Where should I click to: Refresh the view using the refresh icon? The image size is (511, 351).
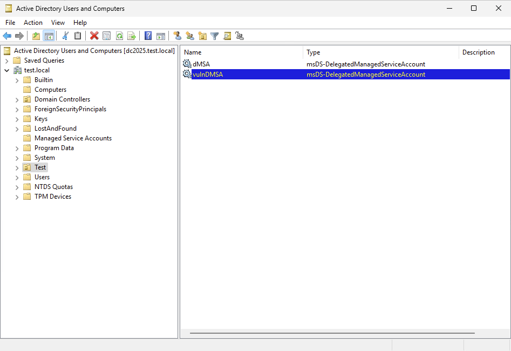[120, 36]
